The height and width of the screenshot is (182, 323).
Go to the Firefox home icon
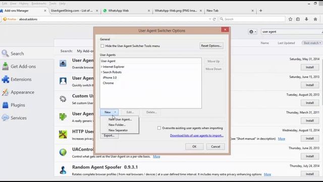pyautogui.click(x=315, y=19)
